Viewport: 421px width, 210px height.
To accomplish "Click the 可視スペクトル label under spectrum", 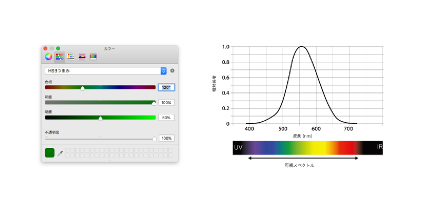I will click(x=299, y=165).
